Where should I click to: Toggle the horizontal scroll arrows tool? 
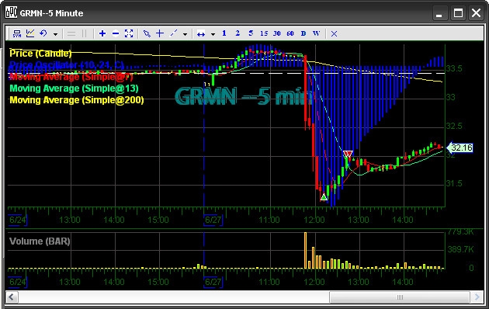coord(201,34)
